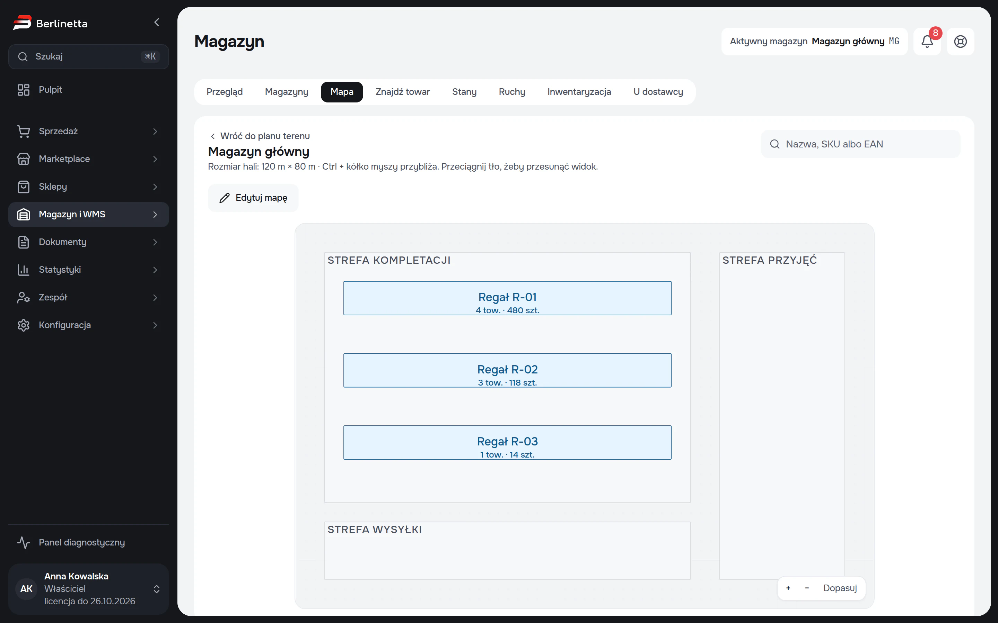Focus the Nazwa, SKU albo EAN field
The width and height of the screenshot is (998, 623).
[860, 144]
